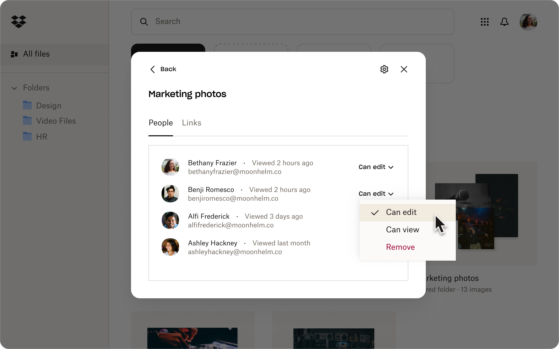Click the notifications bell icon
This screenshot has height=349, width=559.
pos(504,22)
